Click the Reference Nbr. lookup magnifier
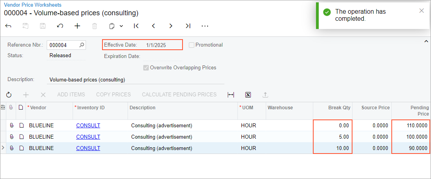The width and height of the screenshot is (431, 179). (82, 45)
